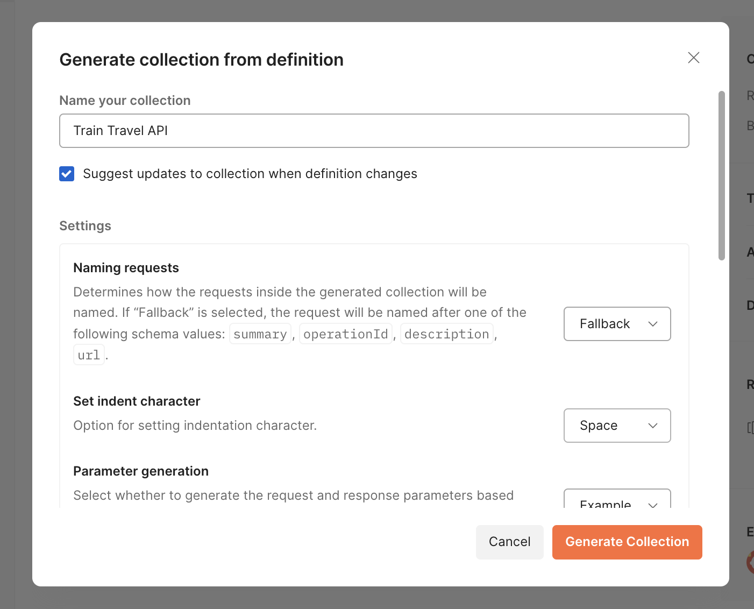The image size is (754, 609).
Task: Expand the Fallback selector chevron
Action: point(653,324)
